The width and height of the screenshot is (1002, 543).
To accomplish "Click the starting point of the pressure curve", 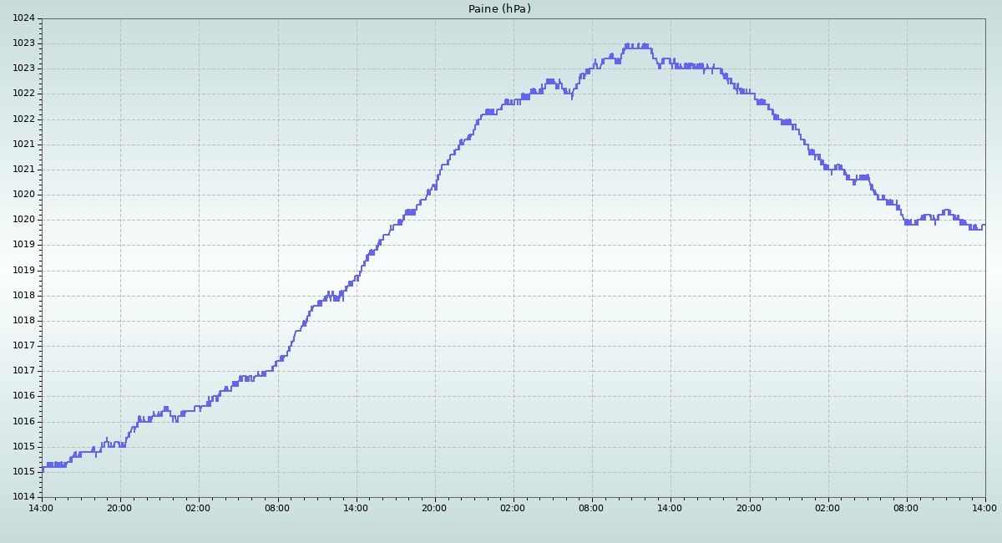I will tap(43, 469).
